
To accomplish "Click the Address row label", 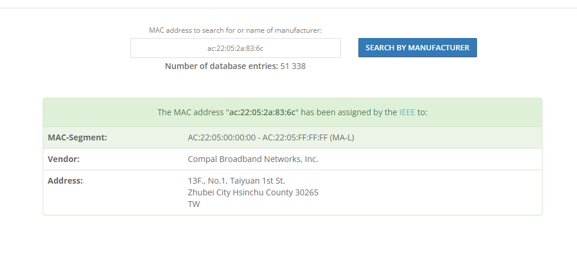I will point(65,181).
